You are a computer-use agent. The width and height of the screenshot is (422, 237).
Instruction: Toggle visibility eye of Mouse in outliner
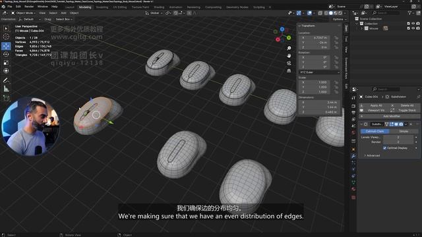tap(413, 28)
